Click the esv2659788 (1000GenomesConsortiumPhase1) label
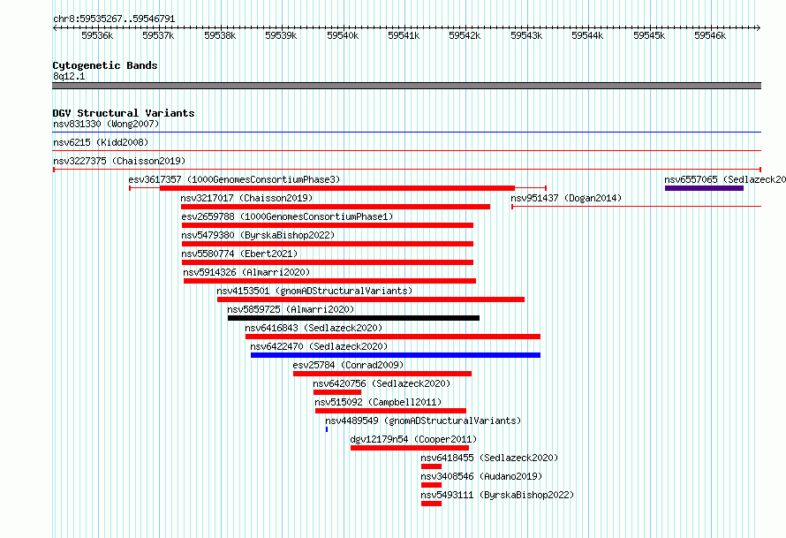 pyautogui.click(x=287, y=216)
